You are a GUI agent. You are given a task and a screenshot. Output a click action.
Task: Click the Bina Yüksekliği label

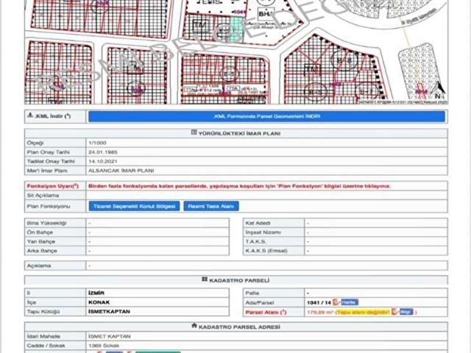[x=46, y=224]
